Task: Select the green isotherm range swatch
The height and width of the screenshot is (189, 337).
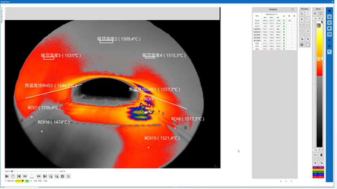Action: pos(318,172)
